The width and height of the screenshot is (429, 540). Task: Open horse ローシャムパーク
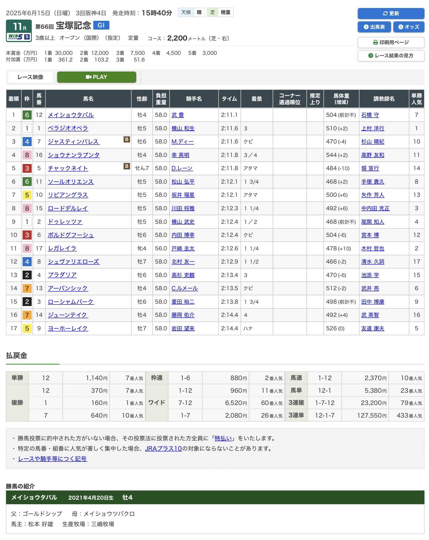tap(71, 302)
